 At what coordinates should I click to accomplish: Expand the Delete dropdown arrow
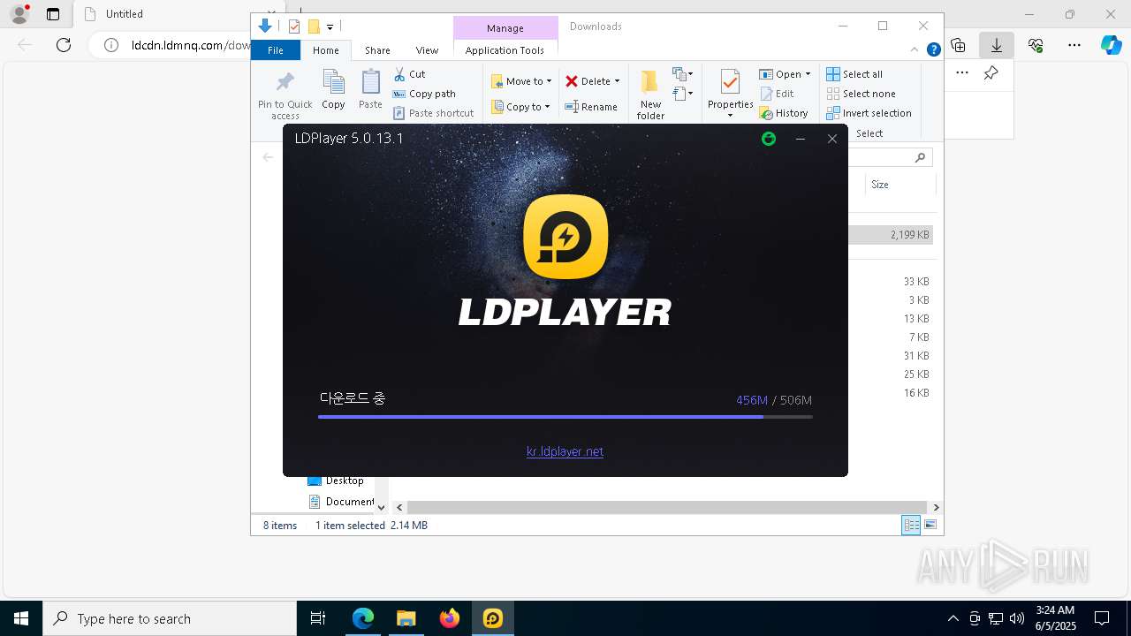617,81
